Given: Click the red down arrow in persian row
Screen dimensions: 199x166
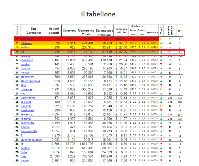Looking at the screenshot, I should (161, 64).
